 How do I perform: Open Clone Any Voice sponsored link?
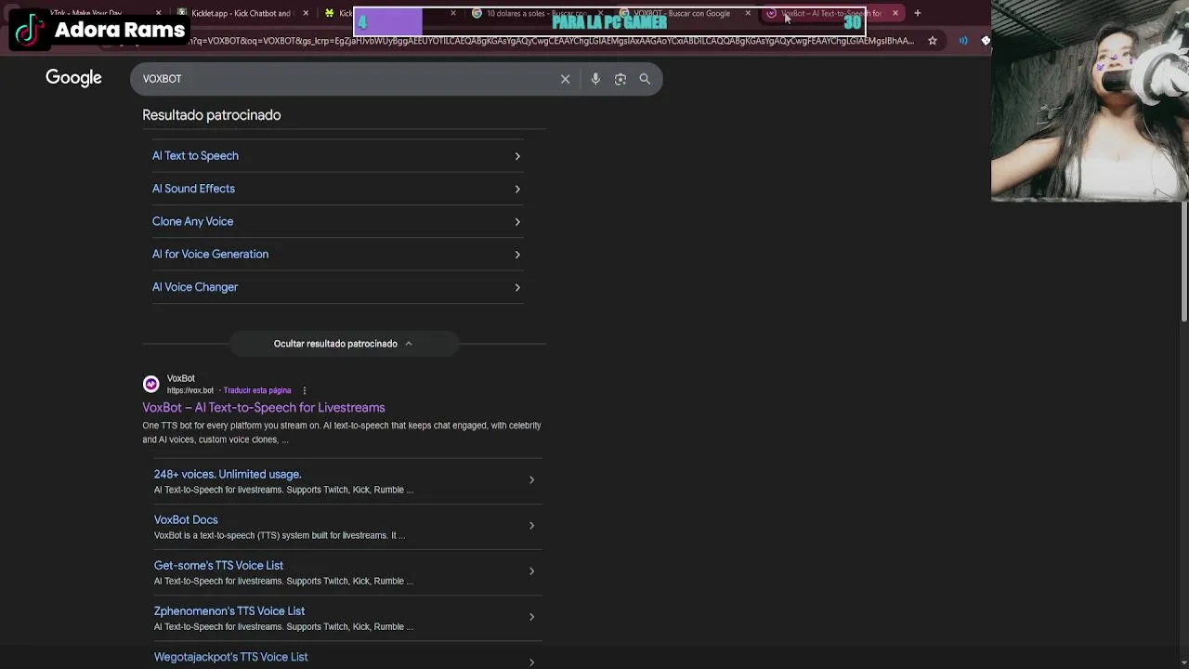(x=192, y=221)
